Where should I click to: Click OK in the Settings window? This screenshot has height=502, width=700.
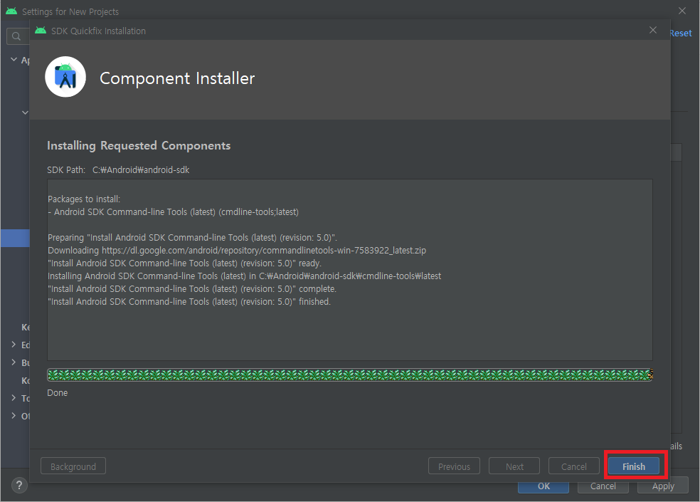[x=543, y=486]
